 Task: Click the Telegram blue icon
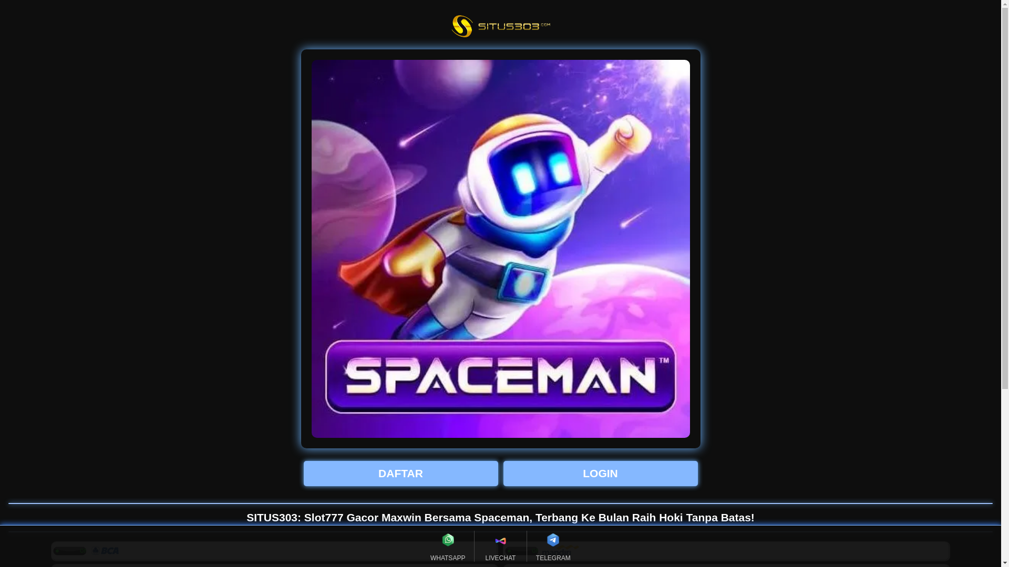point(553,540)
